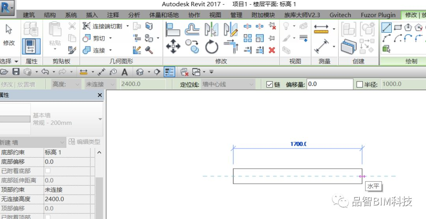Click the Unpin icon with red X
426x219 pixels.
tap(272, 26)
